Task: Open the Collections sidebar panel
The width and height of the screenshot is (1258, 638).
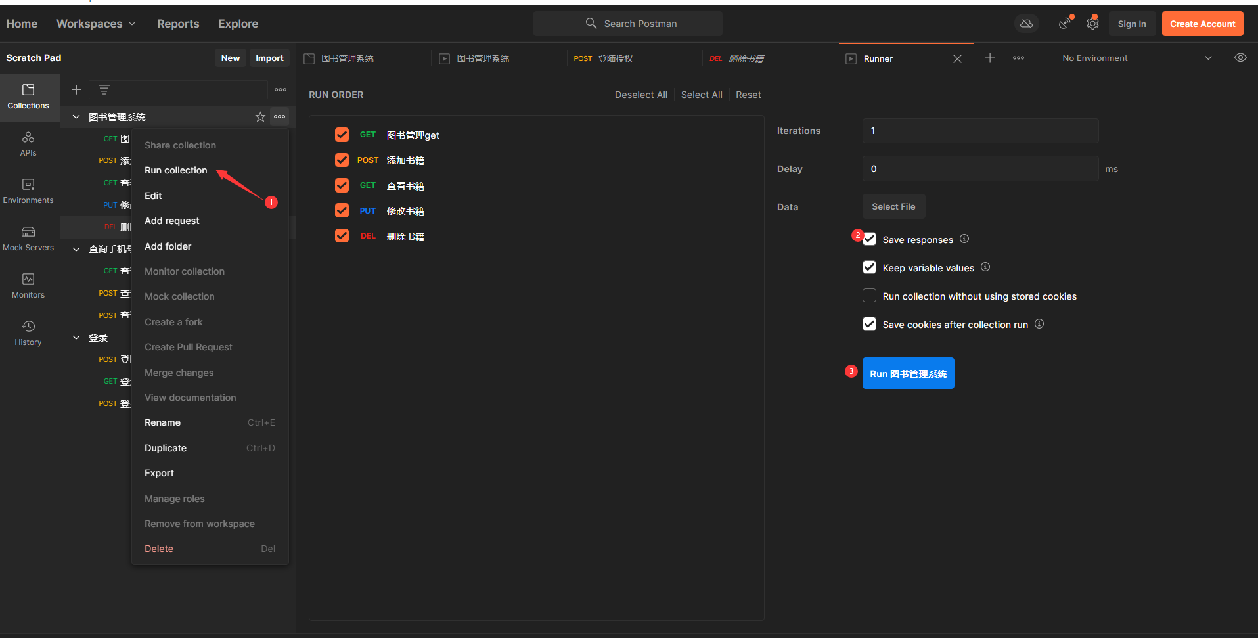Action: (x=28, y=97)
